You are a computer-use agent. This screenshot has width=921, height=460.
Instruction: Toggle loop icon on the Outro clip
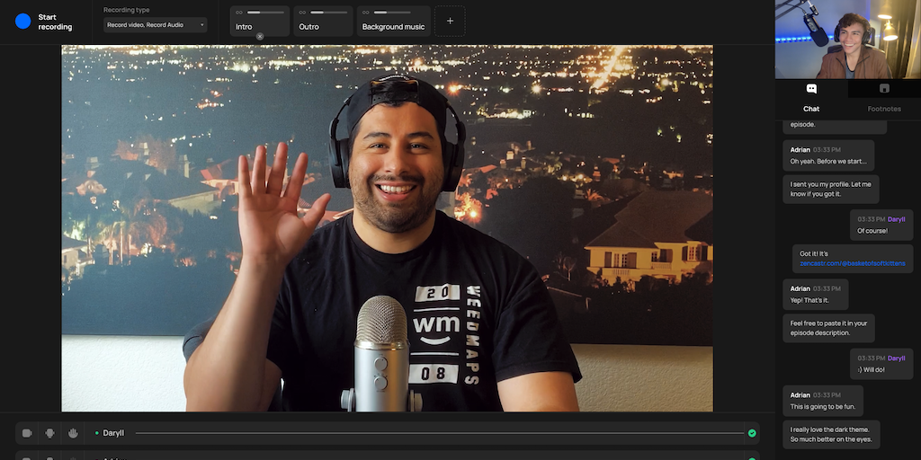click(x=302, y=13)
